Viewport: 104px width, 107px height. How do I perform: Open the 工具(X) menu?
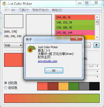[x=24, y=10]
